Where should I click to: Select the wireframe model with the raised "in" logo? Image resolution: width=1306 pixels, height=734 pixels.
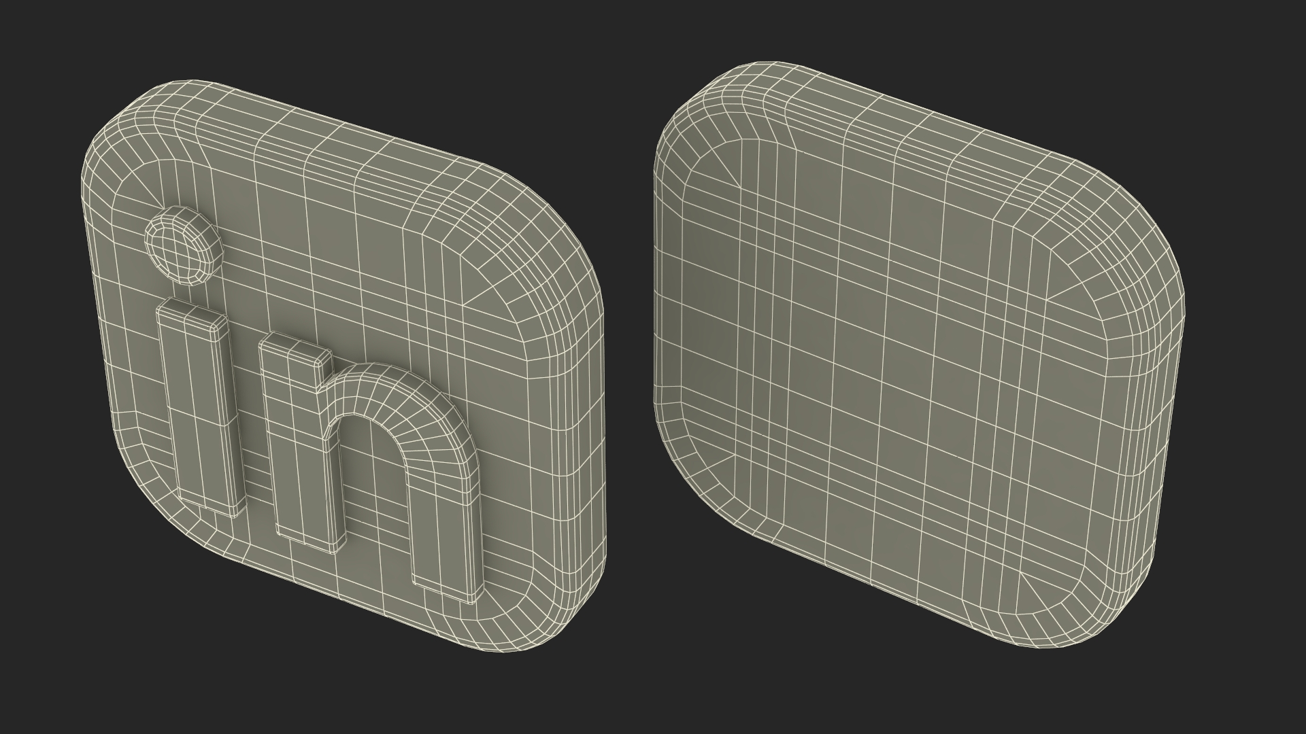pos(342,366)
